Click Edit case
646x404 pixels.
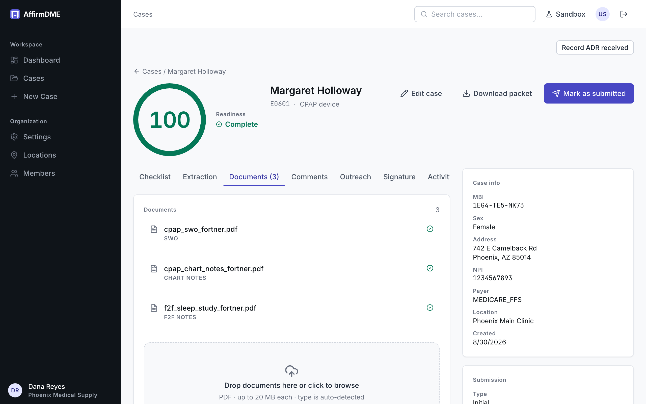point(421,93)
